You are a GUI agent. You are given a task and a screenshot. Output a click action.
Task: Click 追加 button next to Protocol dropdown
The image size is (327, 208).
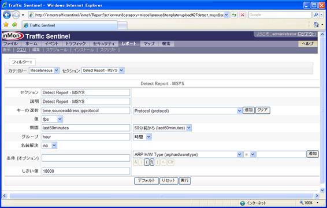(248, 110)
